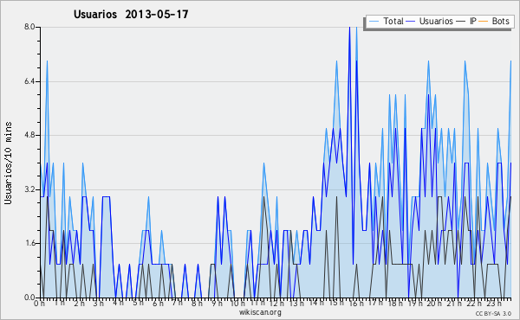Click the x-axis label '3 h'
The image size is (520, 320).
click(x=99, y=303)
